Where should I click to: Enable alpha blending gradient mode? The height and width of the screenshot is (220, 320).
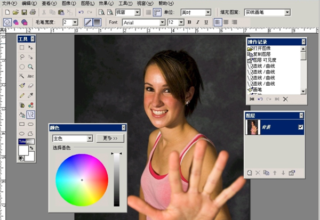point(97,22)
